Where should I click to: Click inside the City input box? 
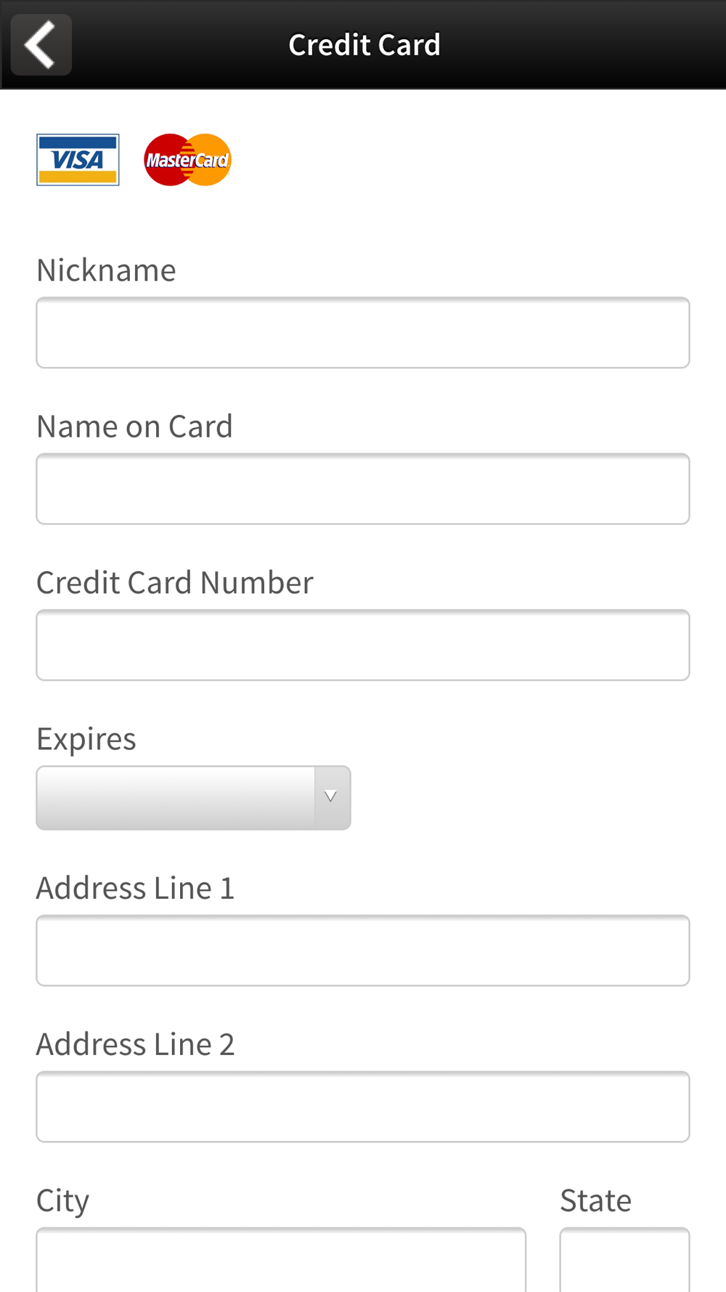[281, 1261]
